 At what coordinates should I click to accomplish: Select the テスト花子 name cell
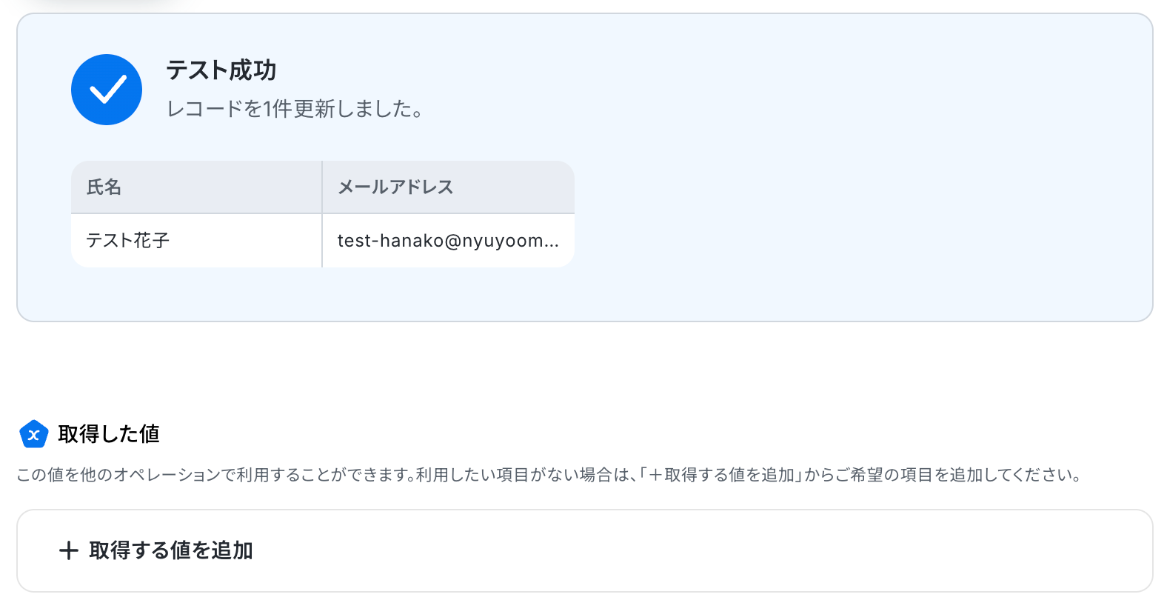click(127, 241)
